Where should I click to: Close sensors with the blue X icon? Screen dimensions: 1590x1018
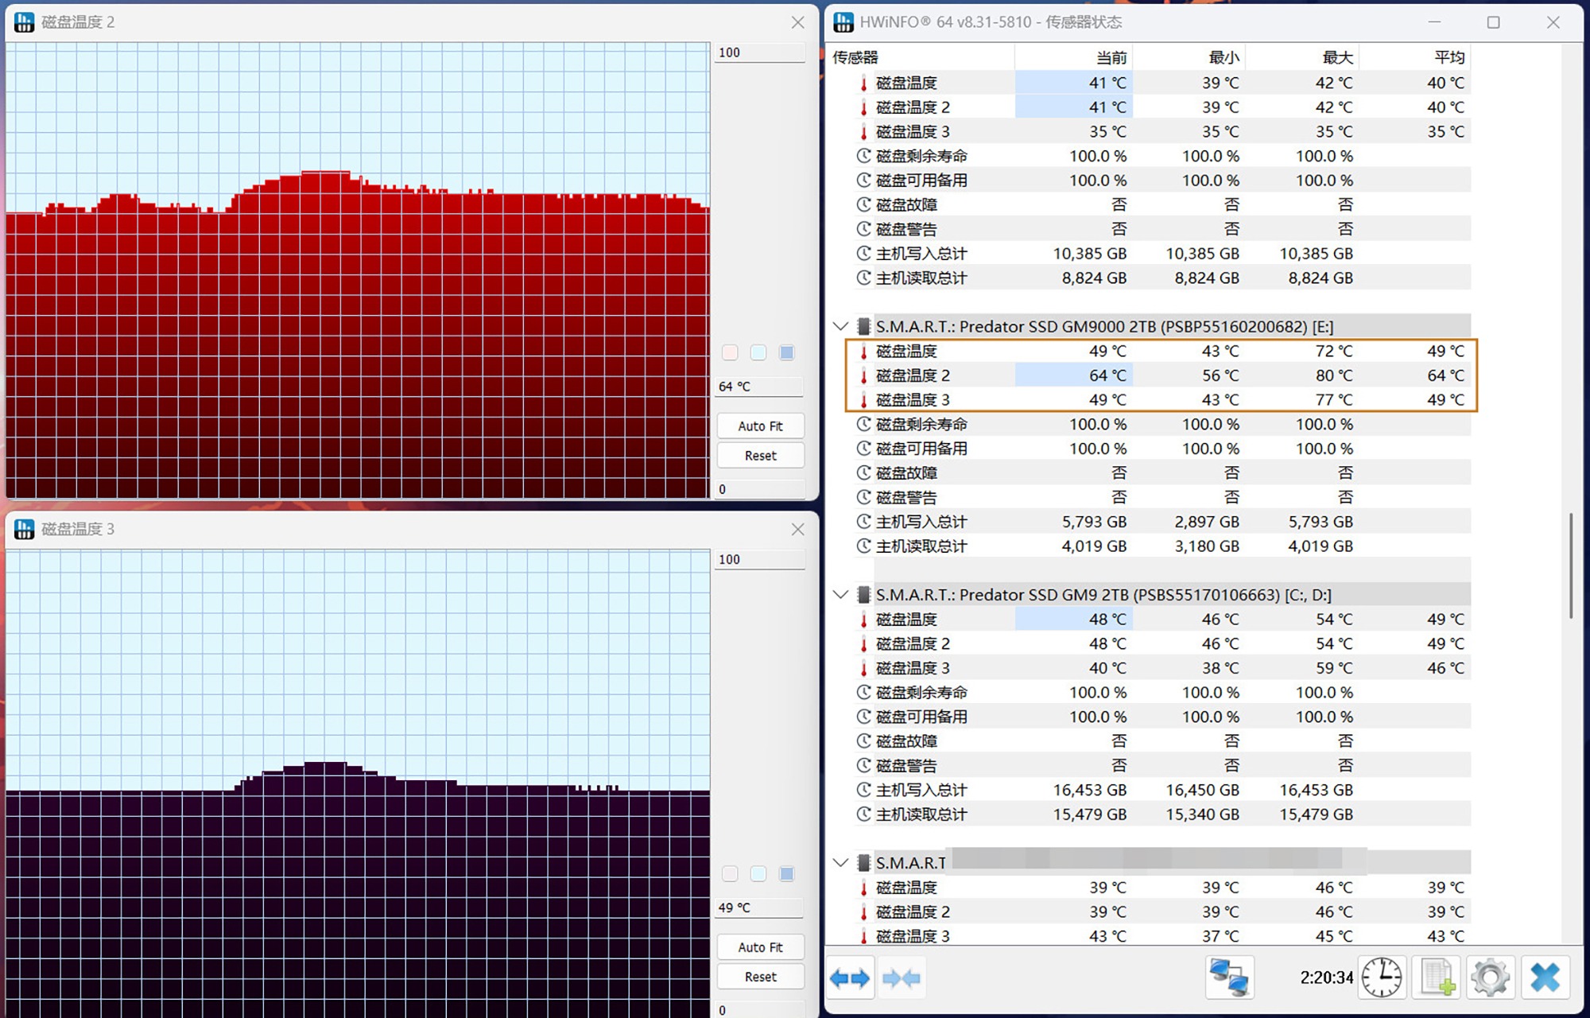pyautogui.click(x=1545, y=977)
